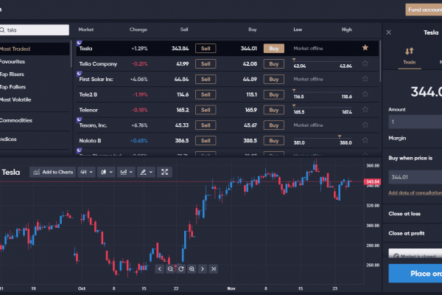Click Nolato B low-high range slider
The image size is (442, 295).
click(x=323, y=138)
